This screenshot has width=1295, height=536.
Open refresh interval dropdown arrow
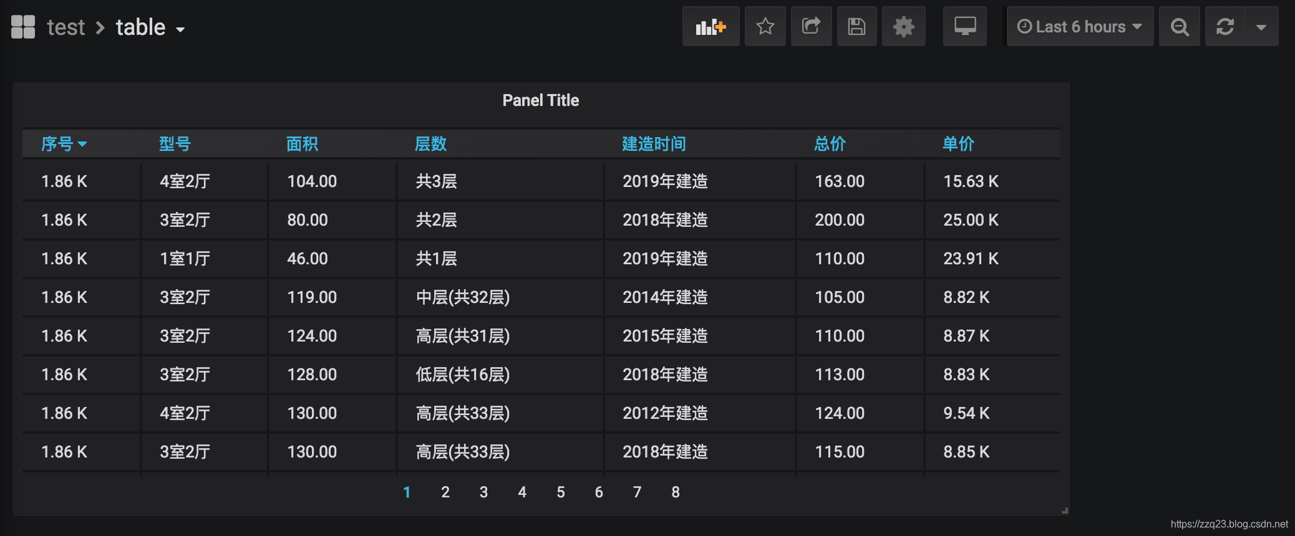tap(1261, 26)
